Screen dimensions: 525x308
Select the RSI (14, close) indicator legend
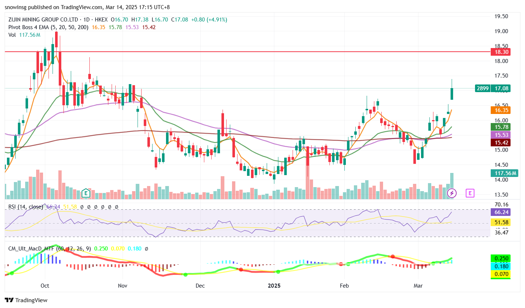(x=26, y=207)
